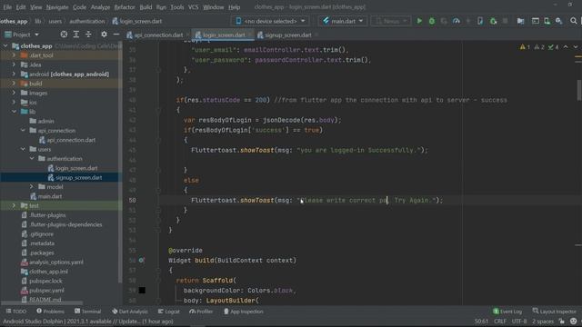Expand the .dart_tool folder
Image resolution: width=582 pixels, height=327 pixels.
(x=15, y=55)
